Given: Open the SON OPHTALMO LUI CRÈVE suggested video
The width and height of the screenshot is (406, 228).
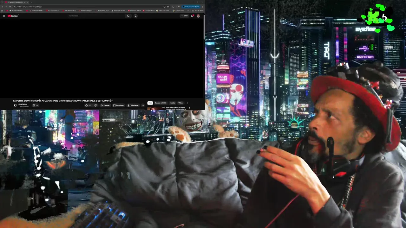Looking at the screenshot, I should pyautogui.click(x=175, y=108).
